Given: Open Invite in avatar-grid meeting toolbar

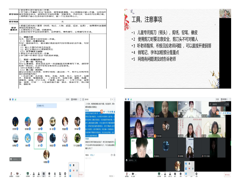Looking at the screenshot, I should point(33,174).
